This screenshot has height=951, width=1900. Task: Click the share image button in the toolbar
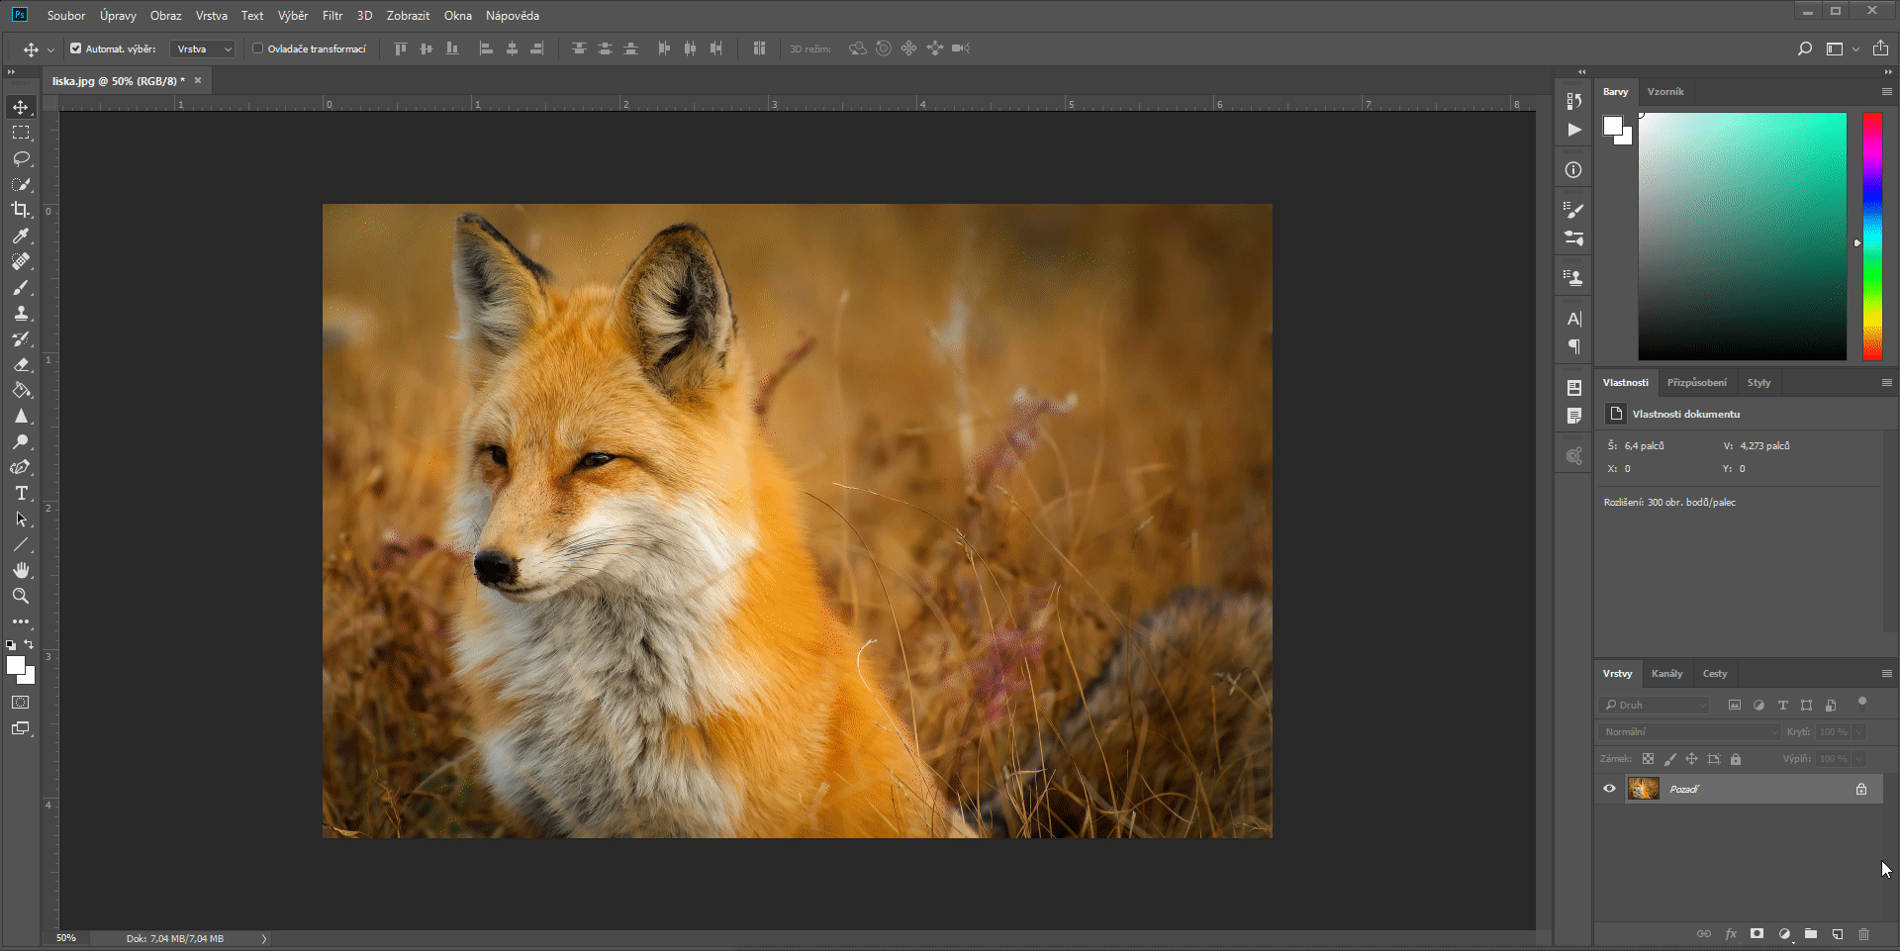point(1879,48)
